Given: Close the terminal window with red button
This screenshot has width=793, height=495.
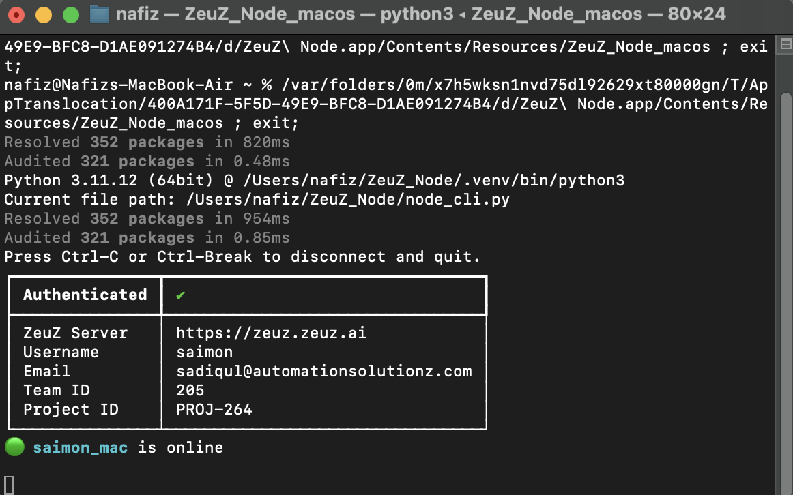Looking at the screenshot, I should [x=16, y=14].
